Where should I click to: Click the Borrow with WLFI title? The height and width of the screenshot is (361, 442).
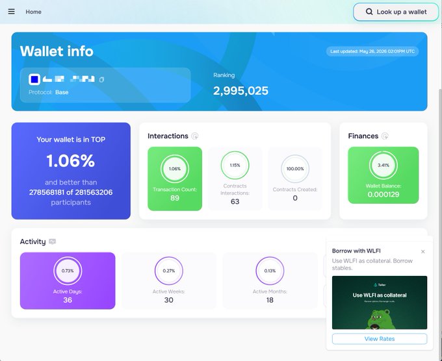(356, 251)
